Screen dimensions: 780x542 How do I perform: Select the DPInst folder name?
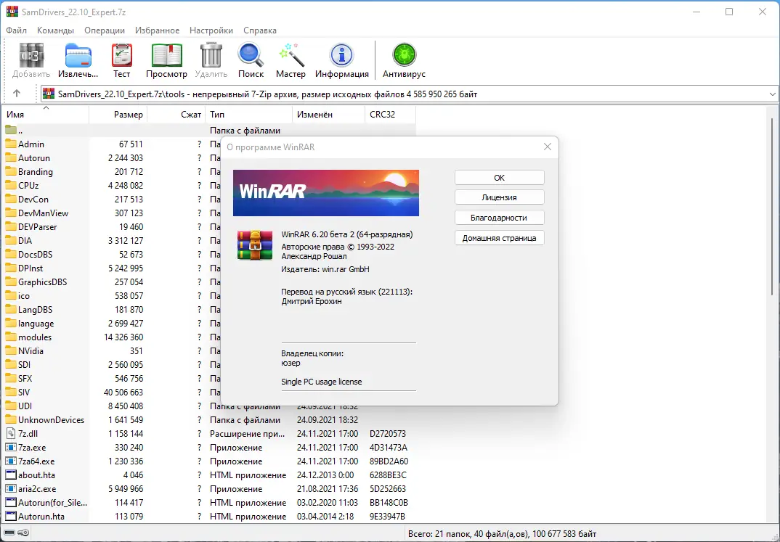[31, 268]
